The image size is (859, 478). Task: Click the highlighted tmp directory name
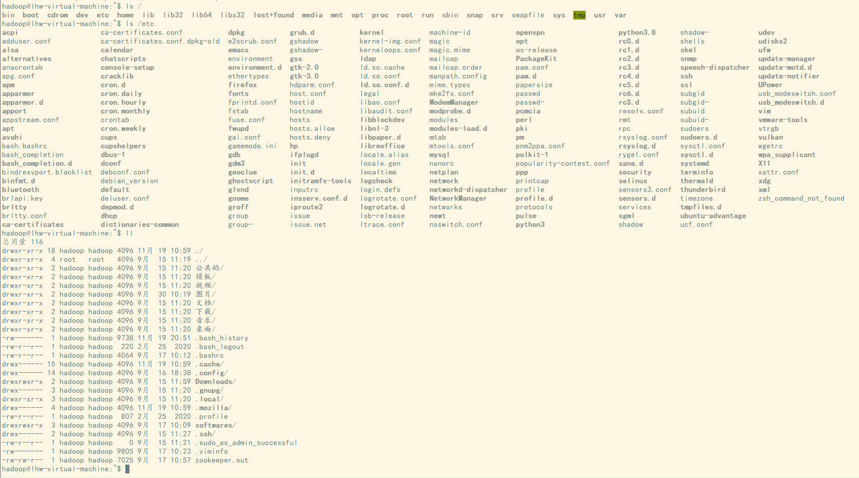click(x=580, y=15)
